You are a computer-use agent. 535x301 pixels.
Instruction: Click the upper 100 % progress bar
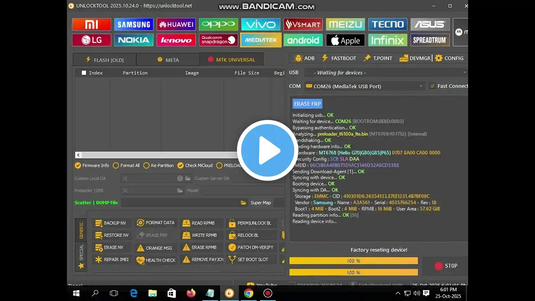354,261
